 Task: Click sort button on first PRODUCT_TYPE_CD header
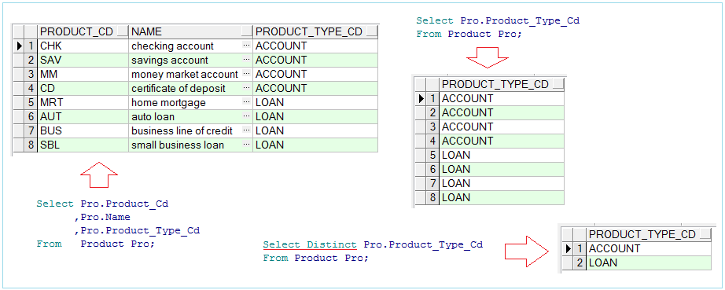click(371, 31)
